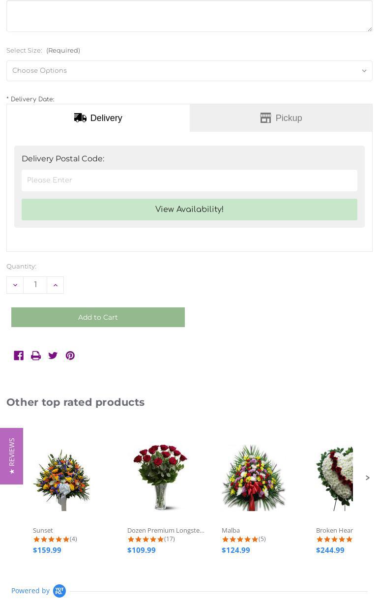Image resolution: width=379 pixels, height=604 pixels.
Task: Open Dozen Premium Longstem roses link
Action: tap(166, 530)
